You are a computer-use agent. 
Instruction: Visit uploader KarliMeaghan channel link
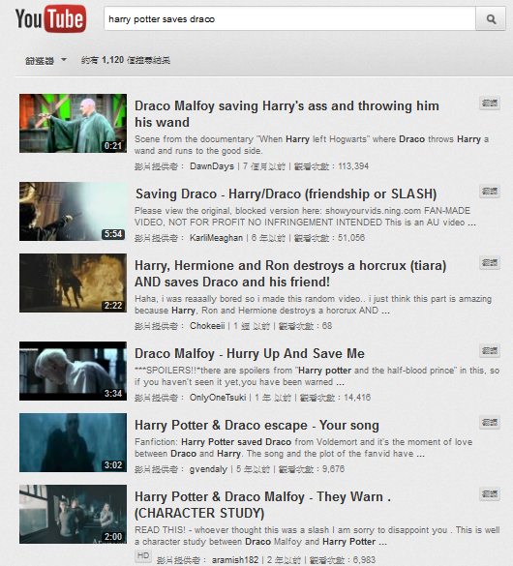(216, 238)
